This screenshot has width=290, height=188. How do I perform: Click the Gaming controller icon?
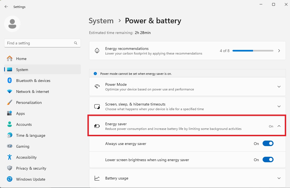(10, 146)
